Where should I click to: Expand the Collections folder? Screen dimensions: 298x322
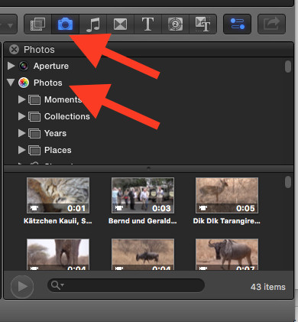click(21, 116)
